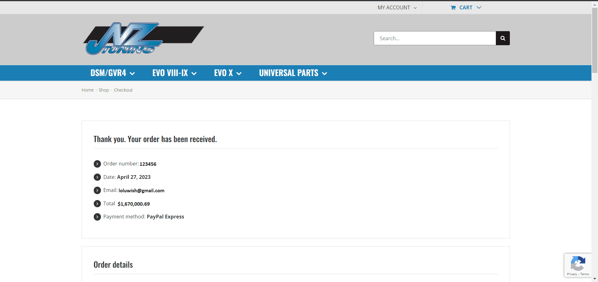The image size is (598, 282).
Task: Click the search magnifier button
Action: (503, 38)
